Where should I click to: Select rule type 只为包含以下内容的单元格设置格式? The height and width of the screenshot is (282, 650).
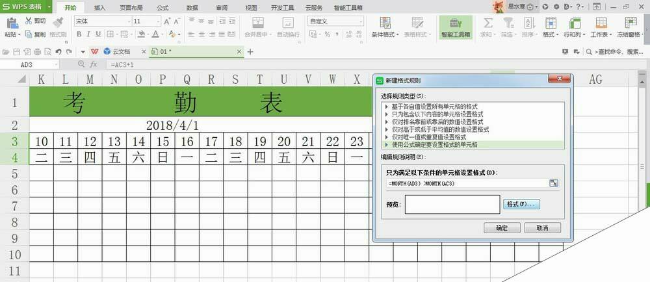click(473, 114)
